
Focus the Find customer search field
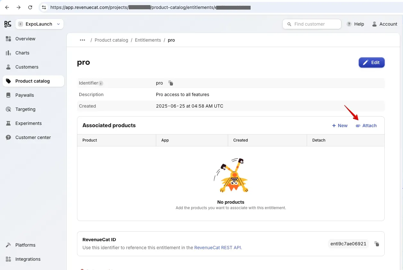312,24
